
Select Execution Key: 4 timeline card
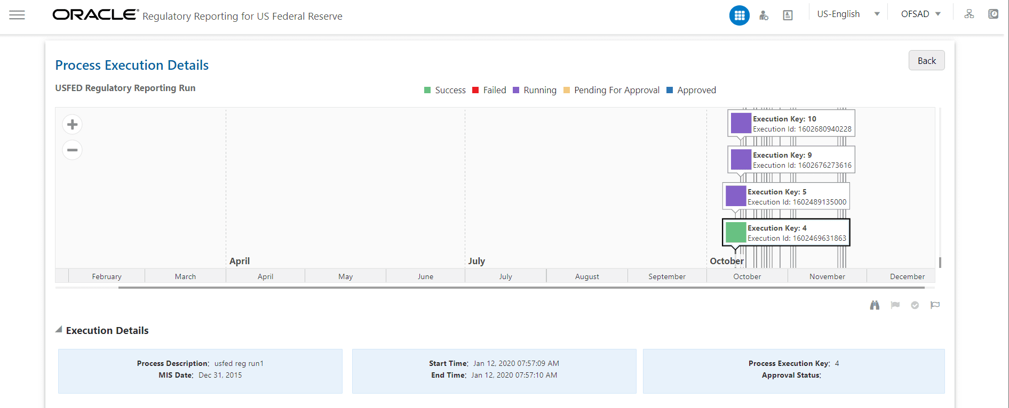(786, 232)
